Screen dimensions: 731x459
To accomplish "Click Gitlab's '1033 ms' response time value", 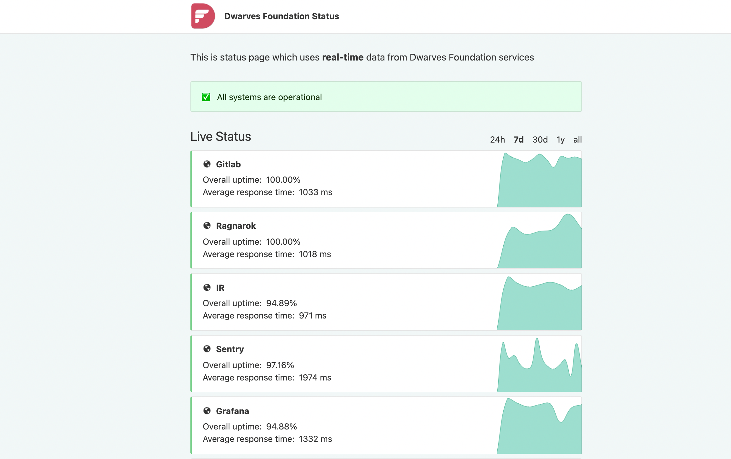I will pyautogui.click(x=316, y=192).
